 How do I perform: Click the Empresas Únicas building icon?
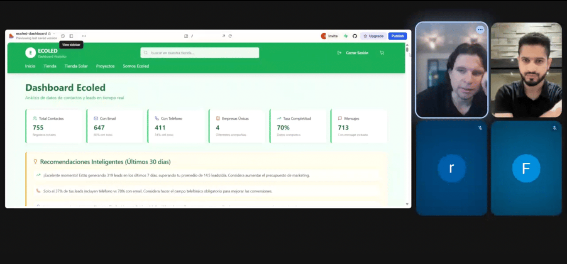tap(218, 118)
